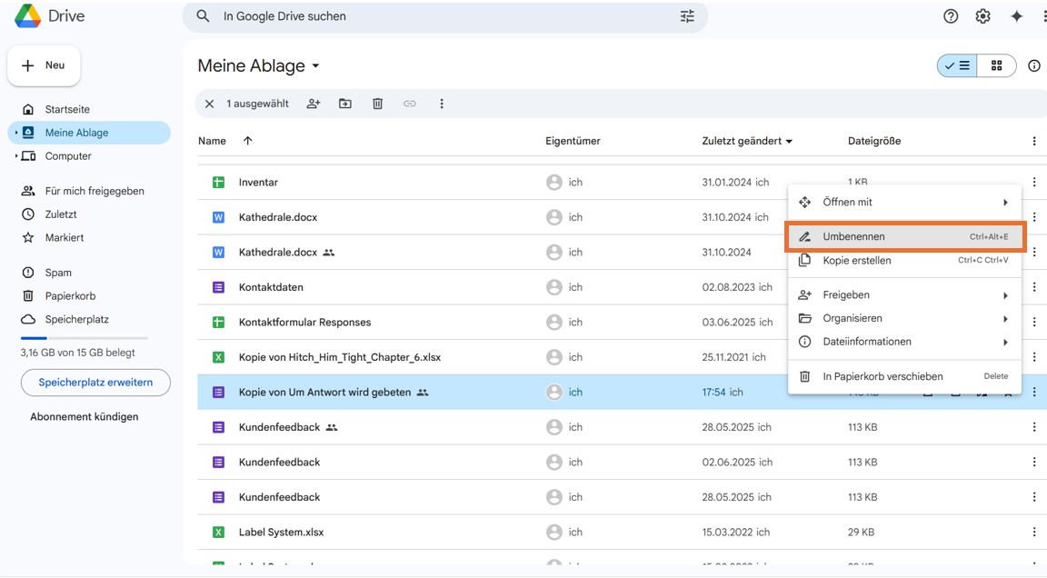Click the share icon in selection toolbar
Viewport: 1047px width, 578px height.
pyautogui.click(x=314, y=104)
